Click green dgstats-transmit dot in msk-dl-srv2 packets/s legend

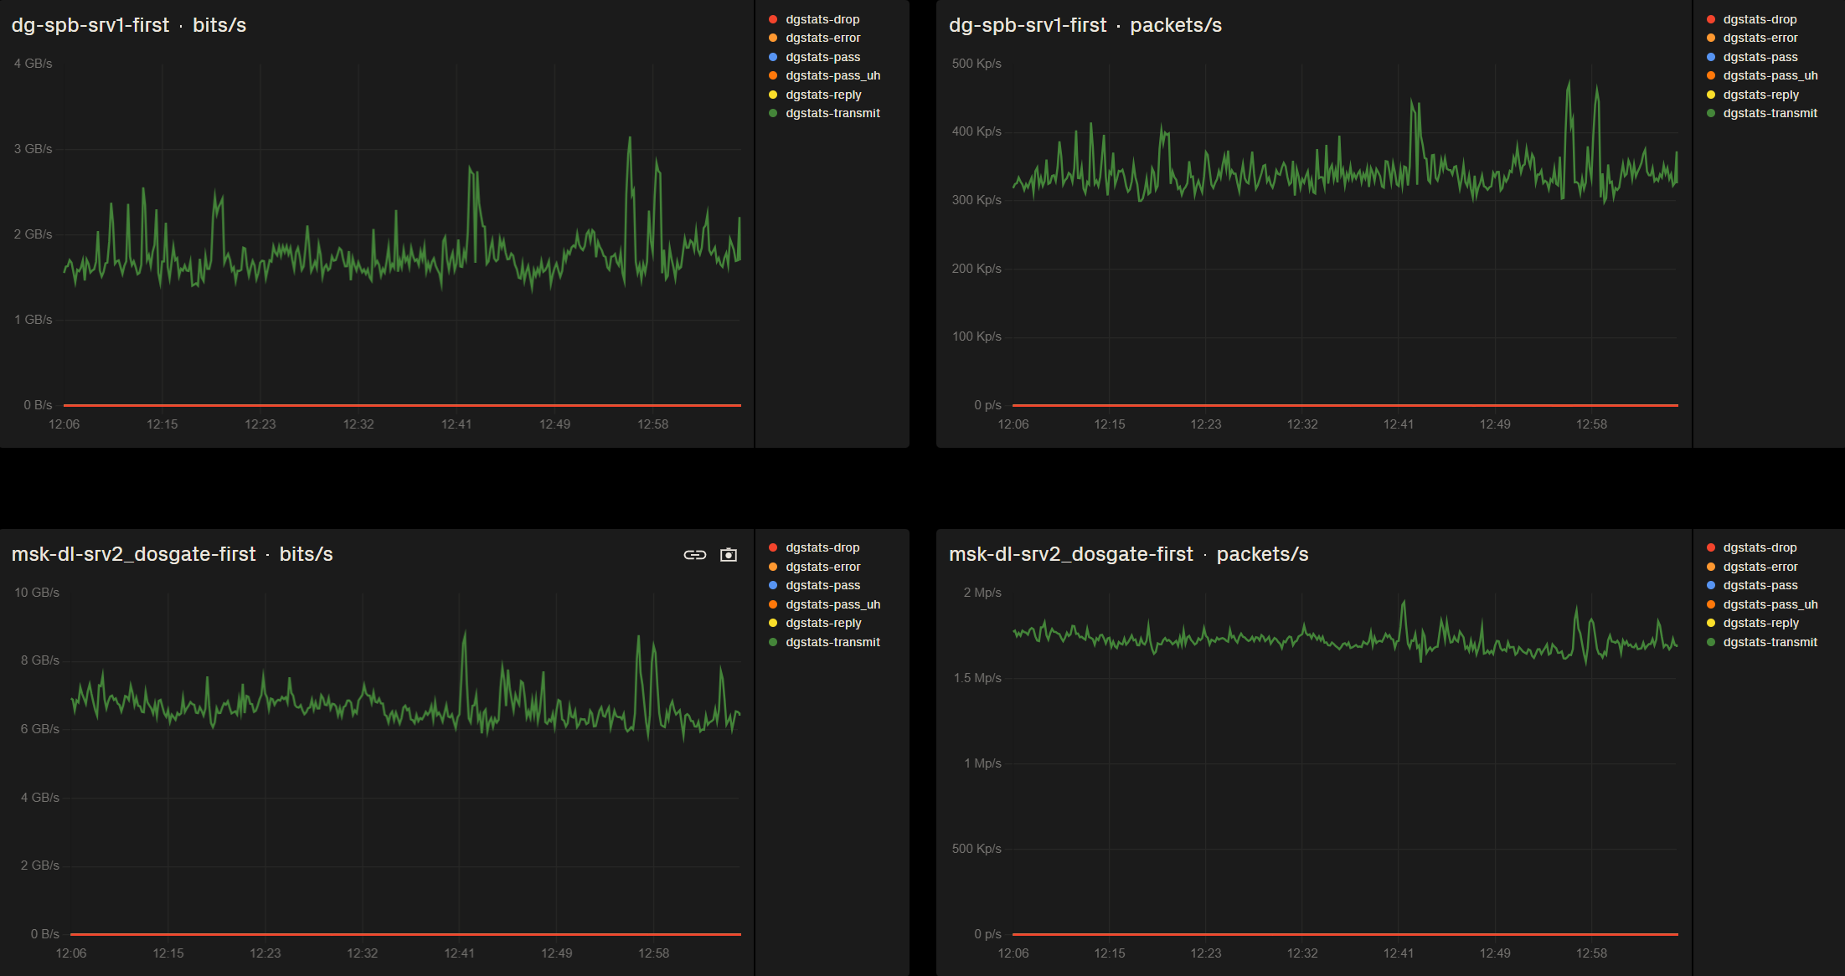1711,642
